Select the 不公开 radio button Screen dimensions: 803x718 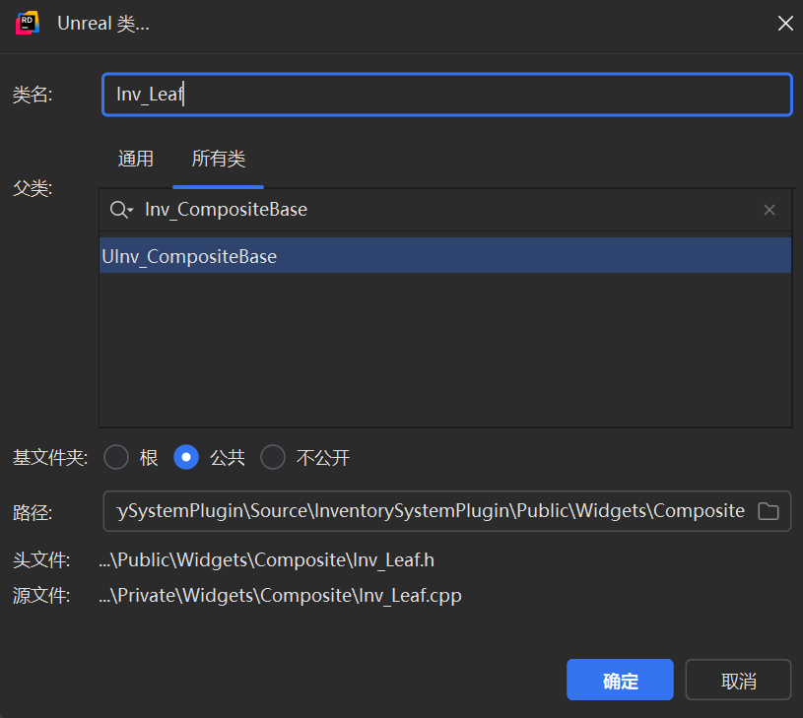pyautogui.click(x=273, y=457)
